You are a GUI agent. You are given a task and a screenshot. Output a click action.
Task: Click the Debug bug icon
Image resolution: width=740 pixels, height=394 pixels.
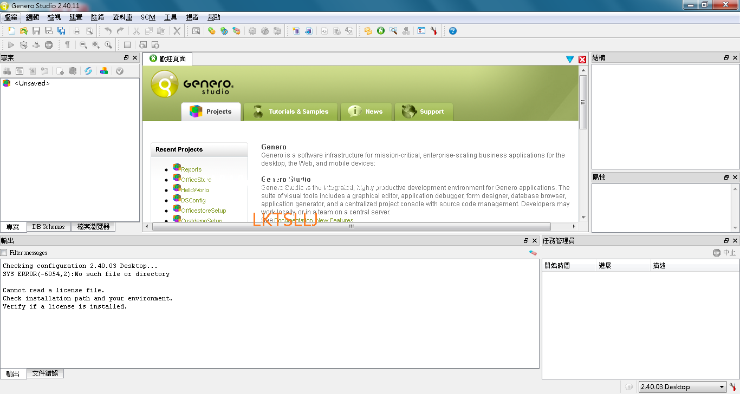(x=36, y=45)
